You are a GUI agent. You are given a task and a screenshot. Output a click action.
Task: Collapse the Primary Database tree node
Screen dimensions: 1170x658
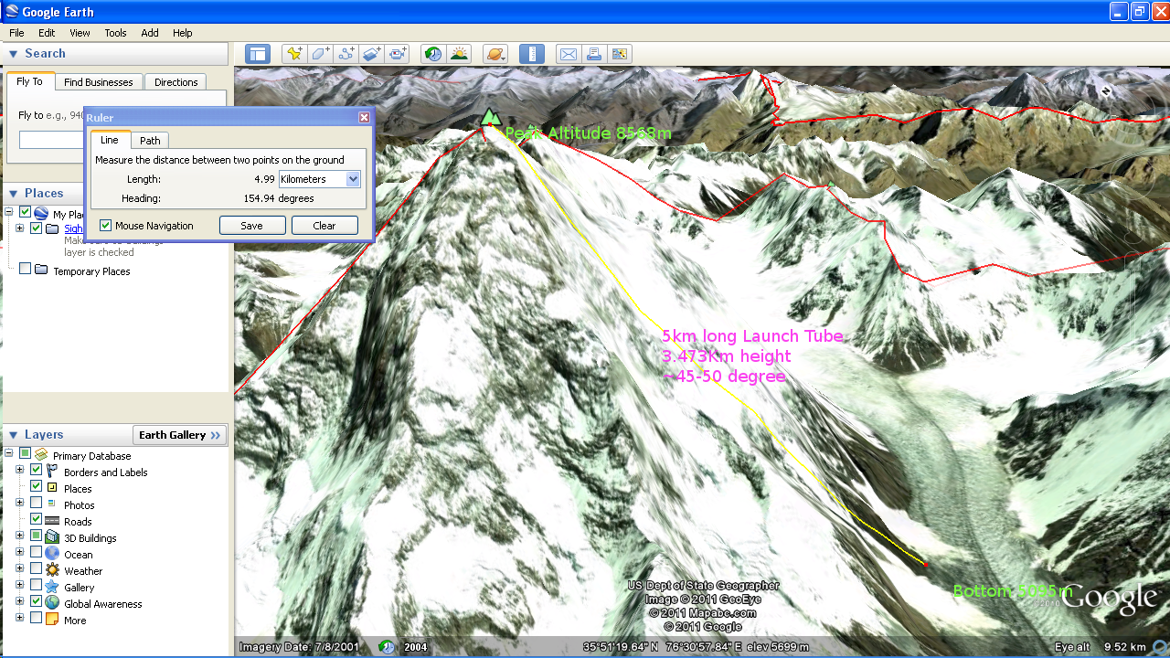(9, 454)
